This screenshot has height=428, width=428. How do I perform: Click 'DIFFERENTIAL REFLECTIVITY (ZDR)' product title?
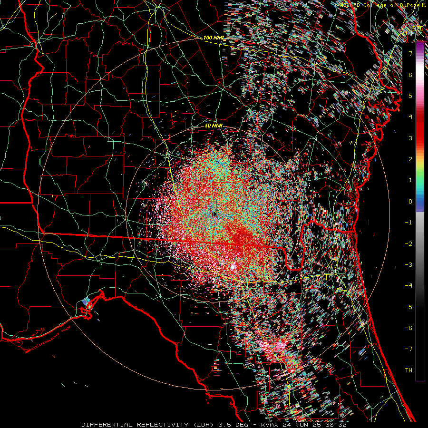coord(148,425)
